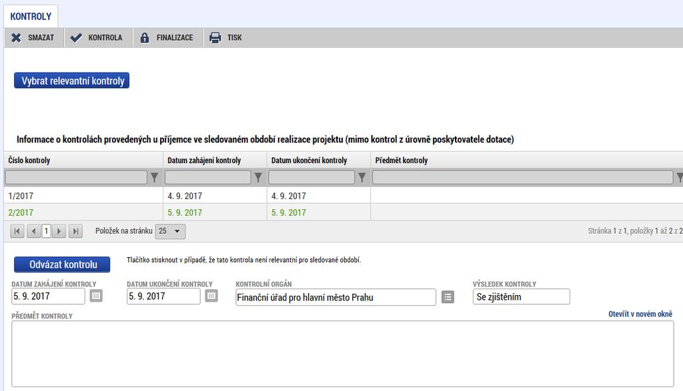This screenshot has width=683, height=391.
Task: Click the Datum zahájení kontroly filter input
Action: point(208,177)
